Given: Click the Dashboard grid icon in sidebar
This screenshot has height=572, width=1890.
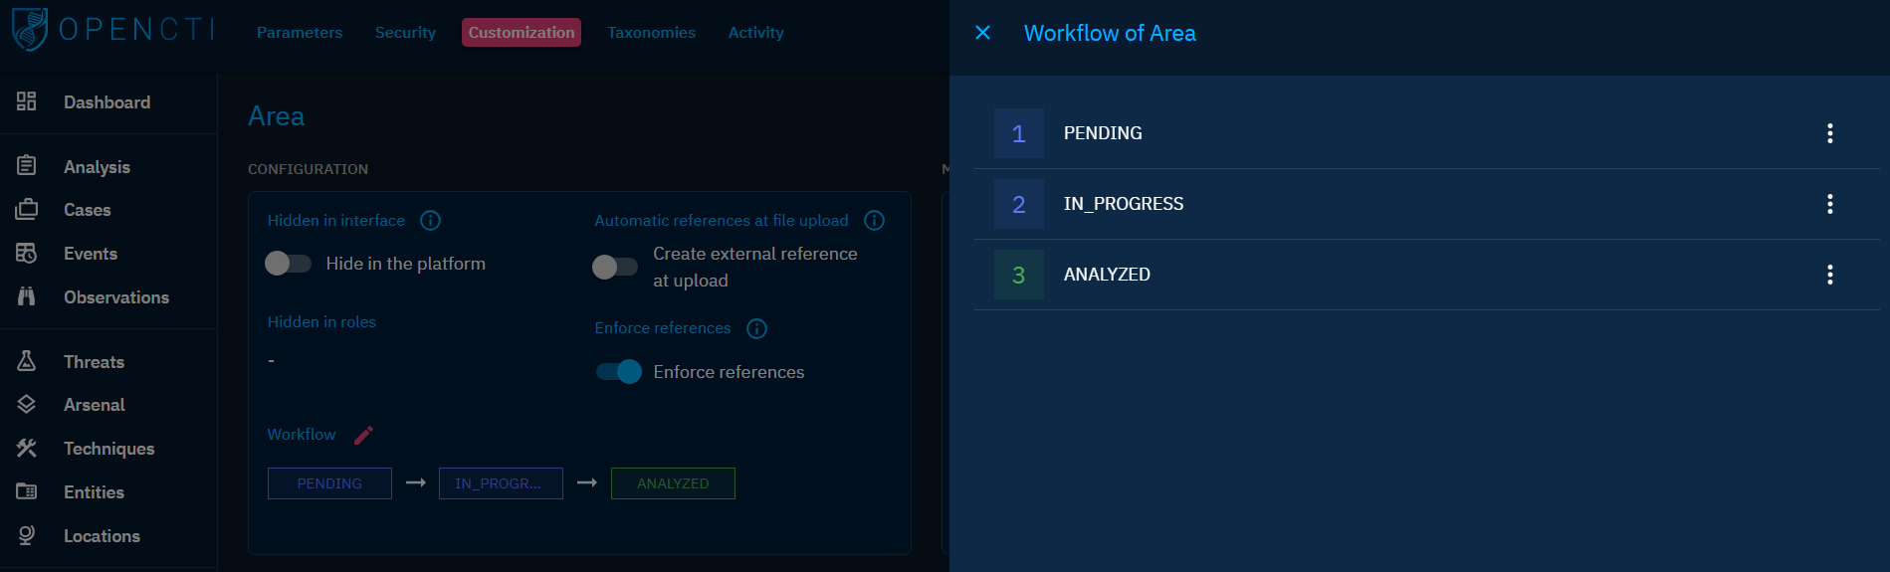Looking at the screenshot, I should click(27, 101).
